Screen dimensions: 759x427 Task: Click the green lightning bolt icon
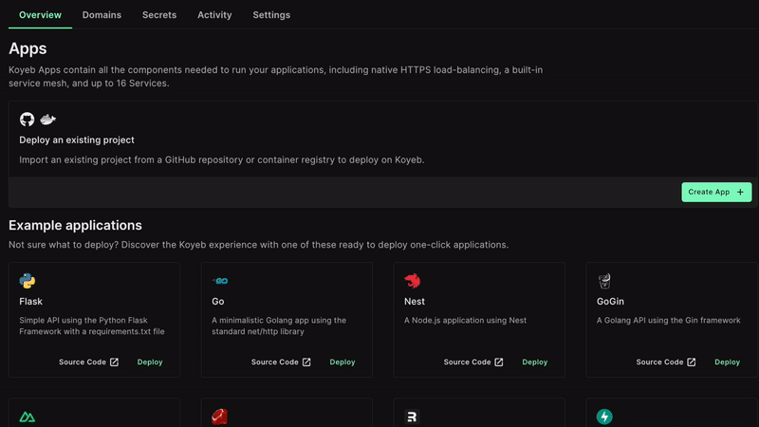pos(604,417)
